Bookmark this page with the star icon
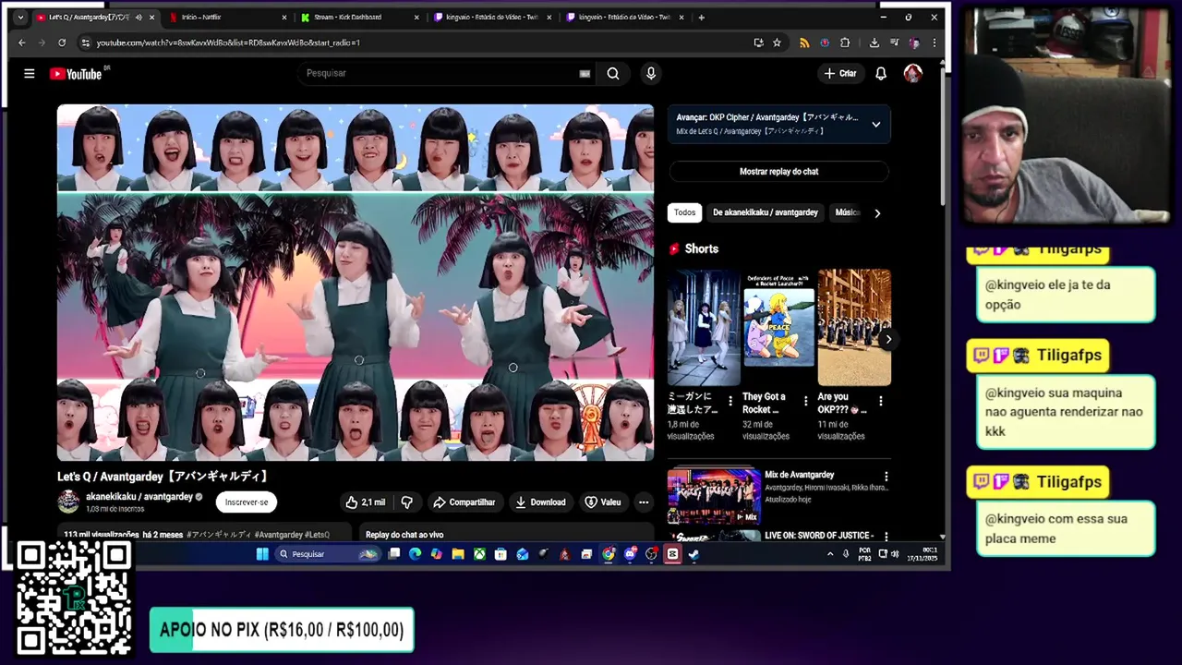 click(x=777, y=42)
